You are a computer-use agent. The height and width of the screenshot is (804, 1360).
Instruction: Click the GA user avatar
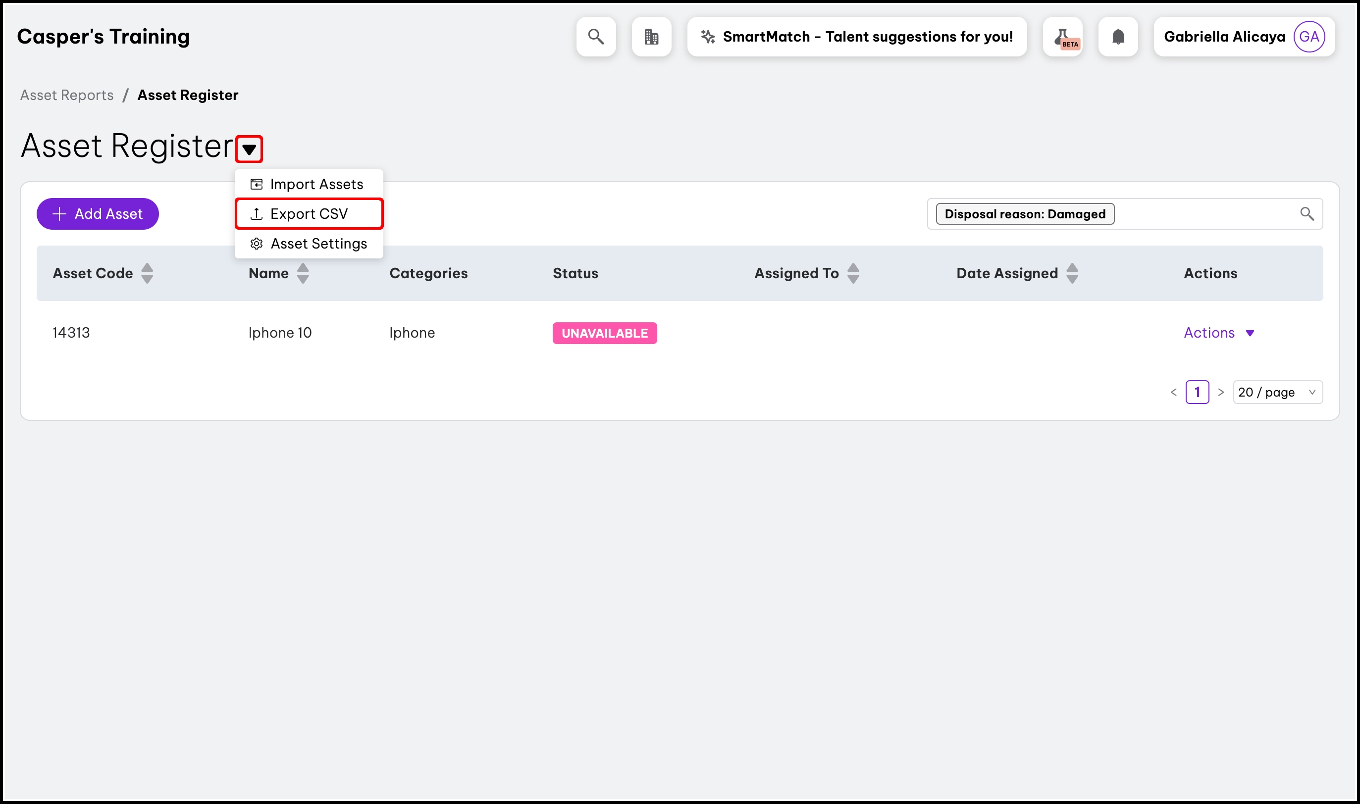coord(1309,37)
